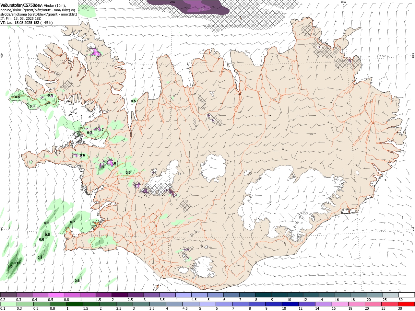Click the IT: Fim. 13. 03. 2025 18Z line
415x311 pixels.
20,18
